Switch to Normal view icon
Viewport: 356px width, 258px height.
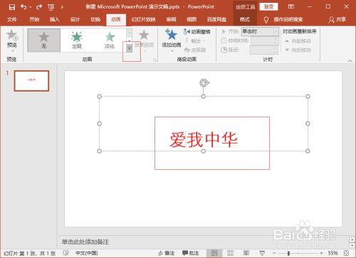214,253
